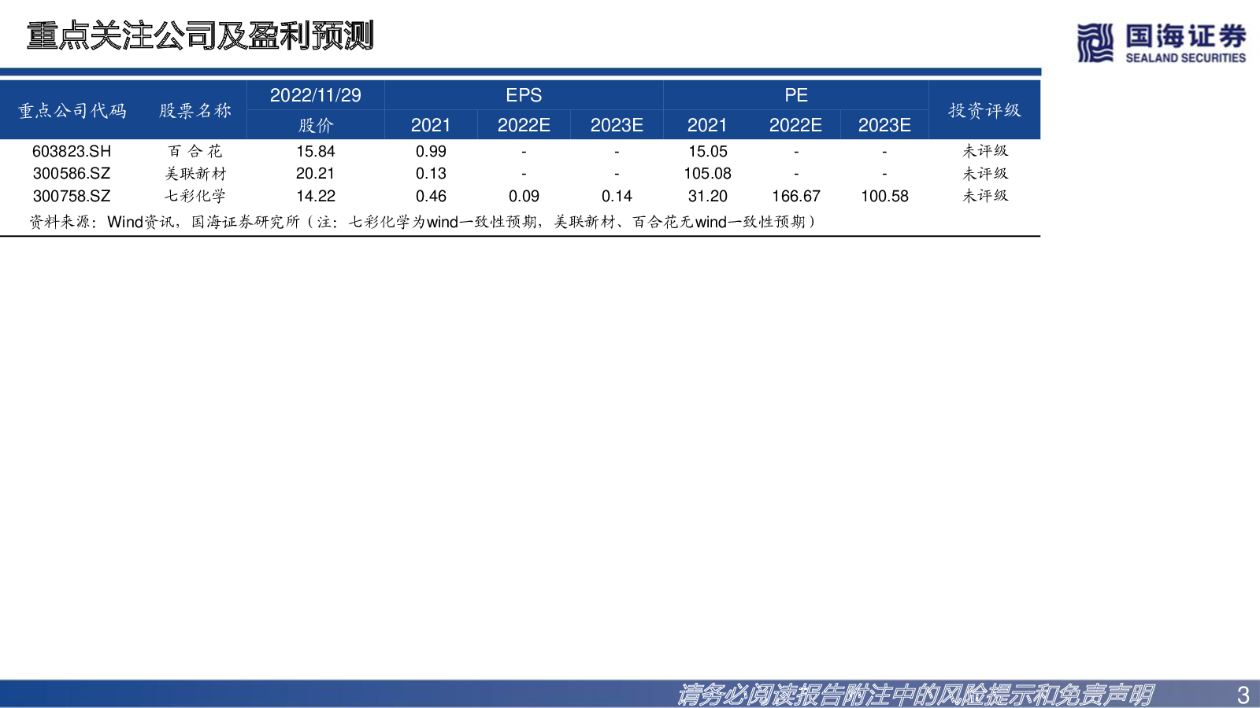
Task: Select stock code 300758.SZ
Action: click(x=72, y=196)
